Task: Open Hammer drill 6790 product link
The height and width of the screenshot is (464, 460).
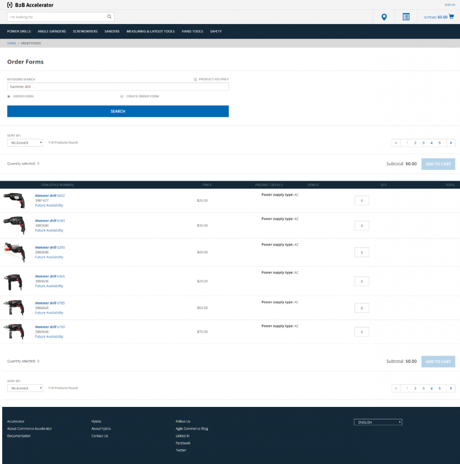Action: [x=50, y=327]
